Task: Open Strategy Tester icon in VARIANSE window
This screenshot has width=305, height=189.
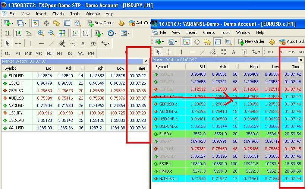Action: (228, 42)
